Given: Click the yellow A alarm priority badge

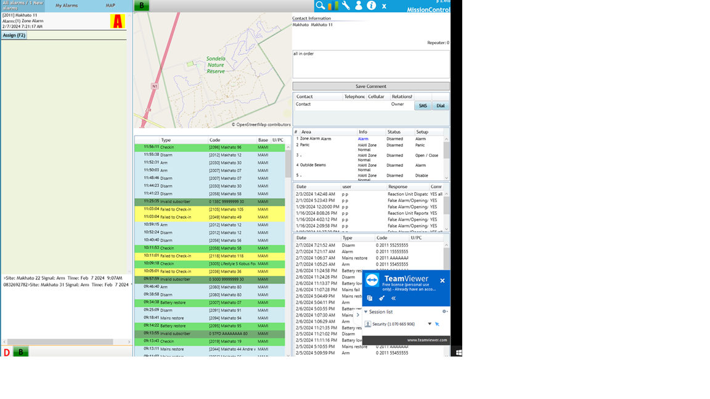Looking at the screenshot, I should tap(117, 22).
